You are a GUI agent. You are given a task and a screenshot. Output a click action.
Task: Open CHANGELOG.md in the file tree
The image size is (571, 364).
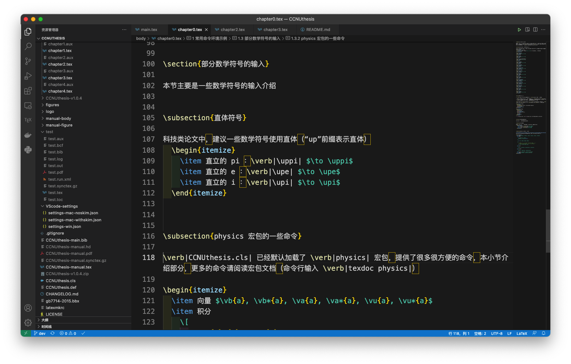[x=62, y=294]
